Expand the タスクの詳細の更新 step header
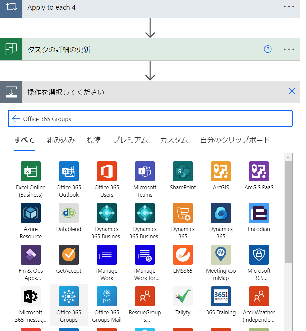The image size is (306, 331). coord(150,49)
